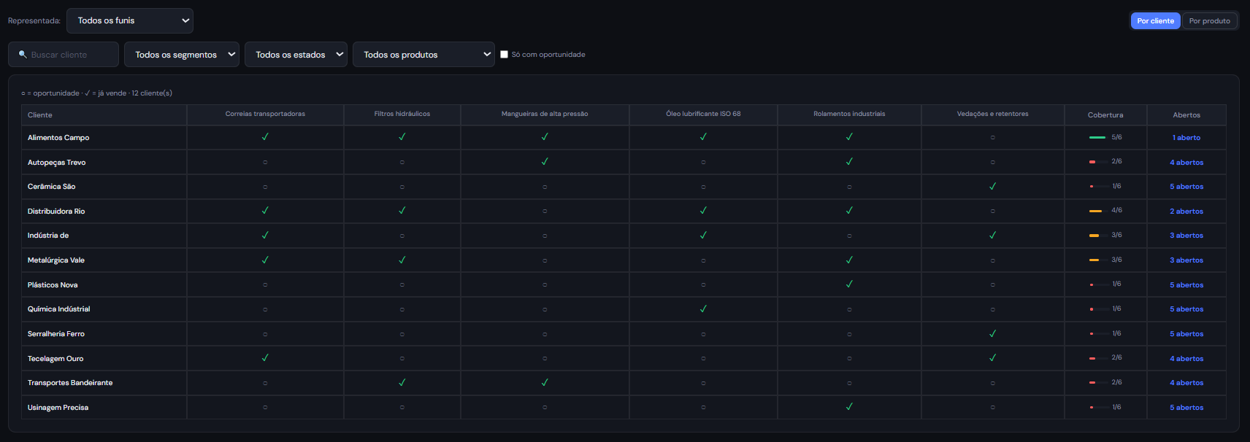Switch to 'Por cliente' view
Screen dimensions: 1250x442
1155,20
